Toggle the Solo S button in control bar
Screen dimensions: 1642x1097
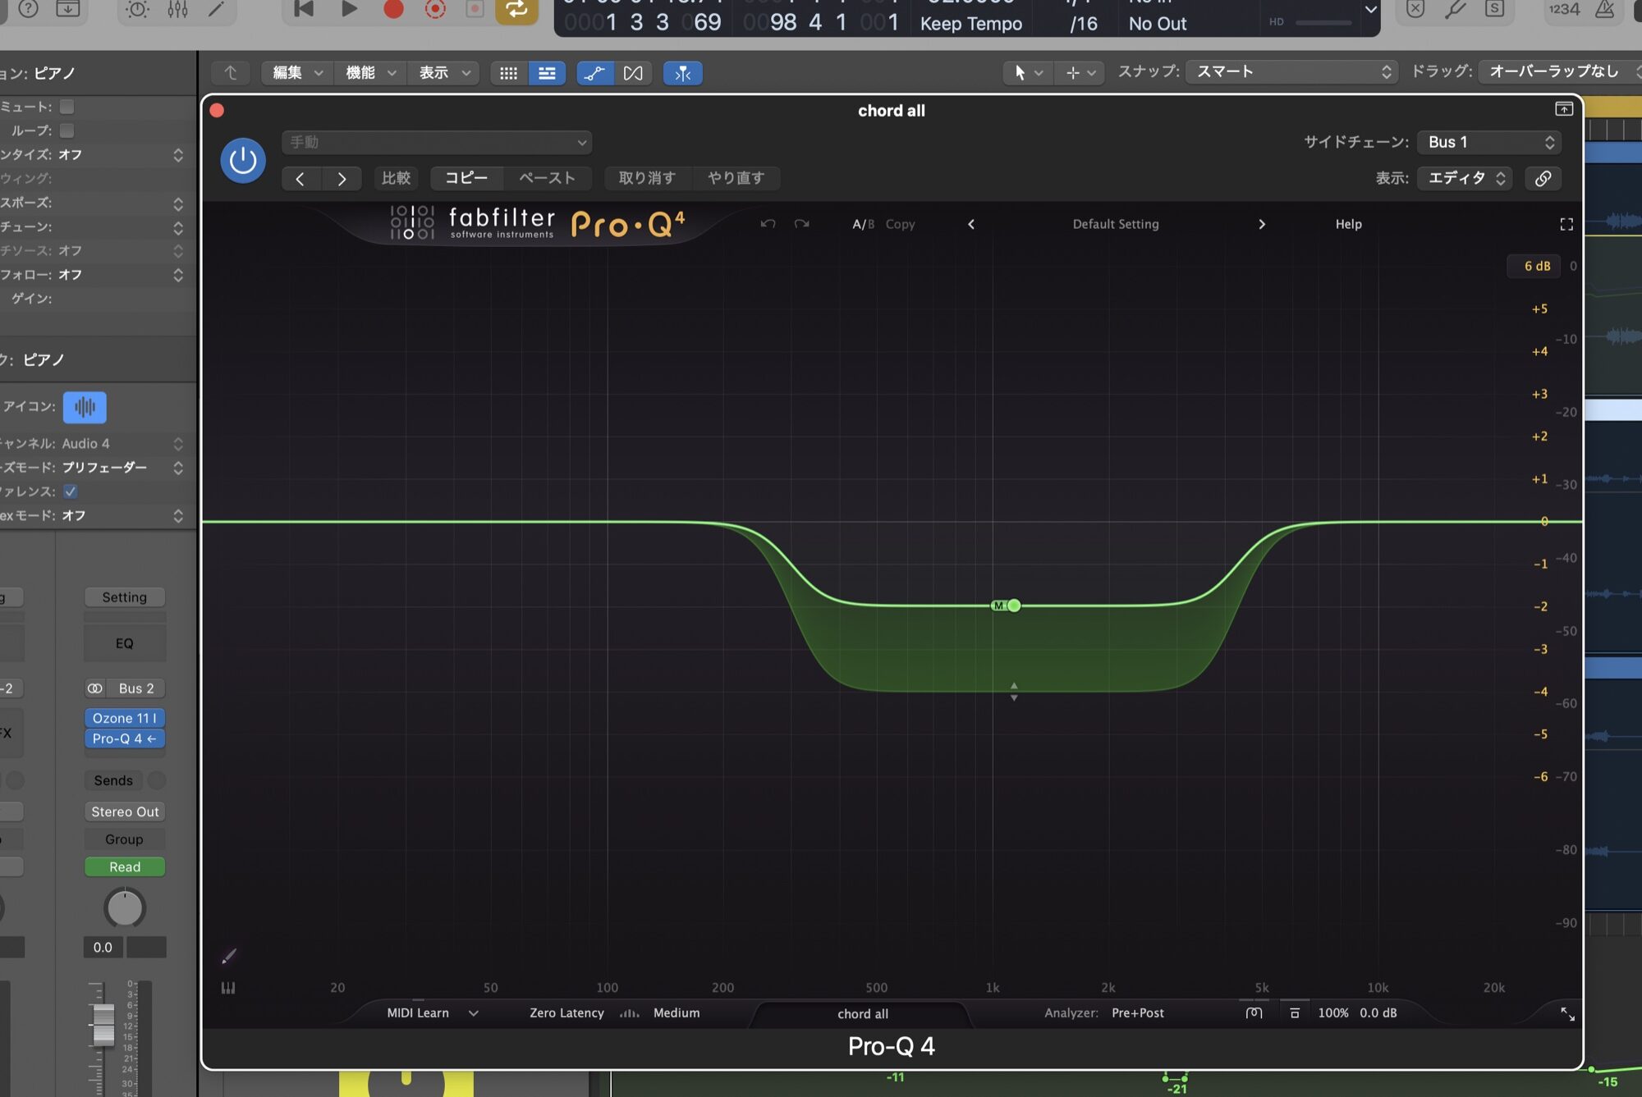tap(1494, 9)
